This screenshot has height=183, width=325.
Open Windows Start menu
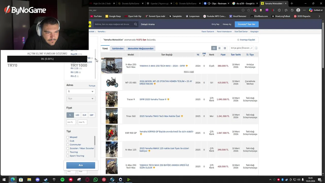[4, 180]
